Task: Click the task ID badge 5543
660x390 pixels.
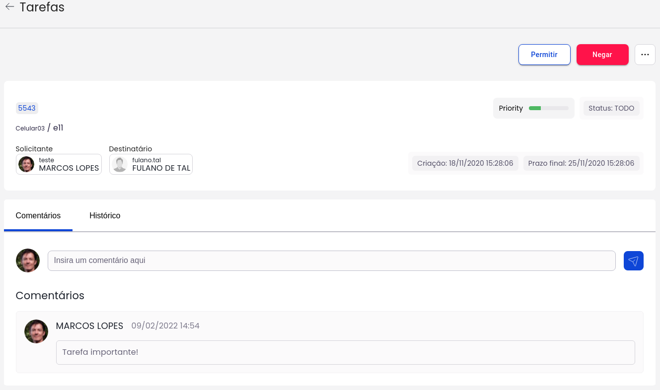Action: click(x=27, y=108)
